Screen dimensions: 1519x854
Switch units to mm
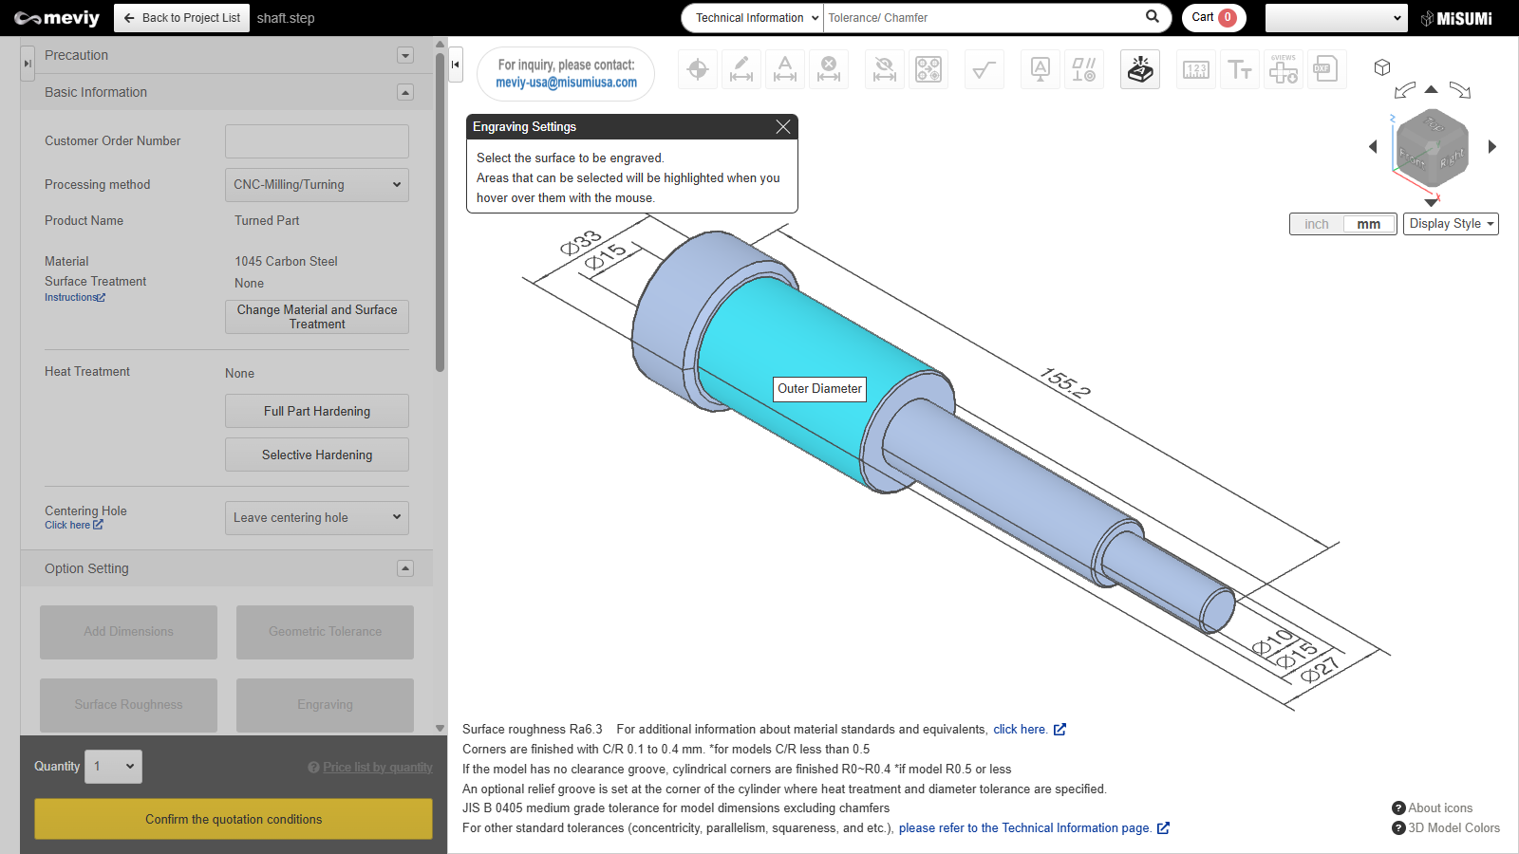click(x=1368, y=224)
